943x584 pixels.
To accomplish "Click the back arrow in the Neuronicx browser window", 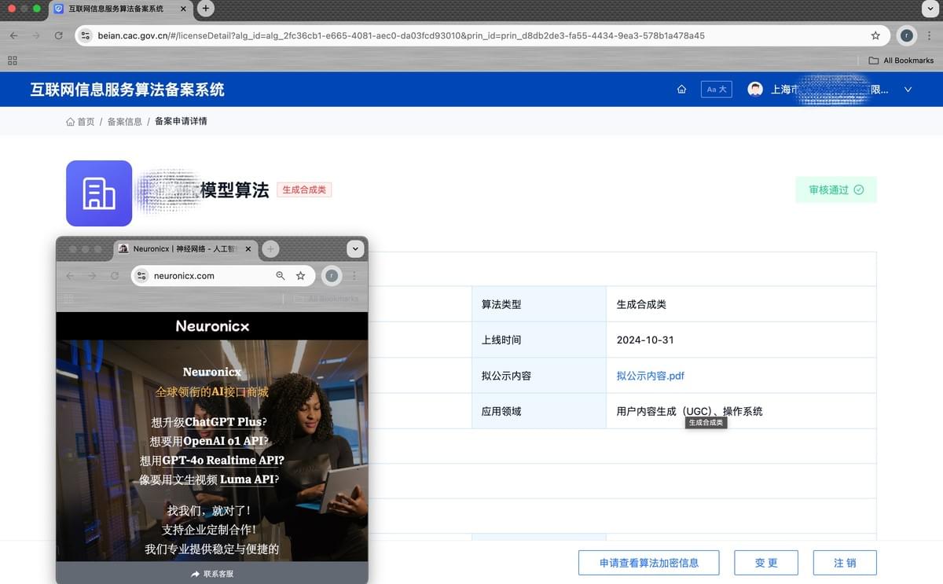I will pos(71,276).
